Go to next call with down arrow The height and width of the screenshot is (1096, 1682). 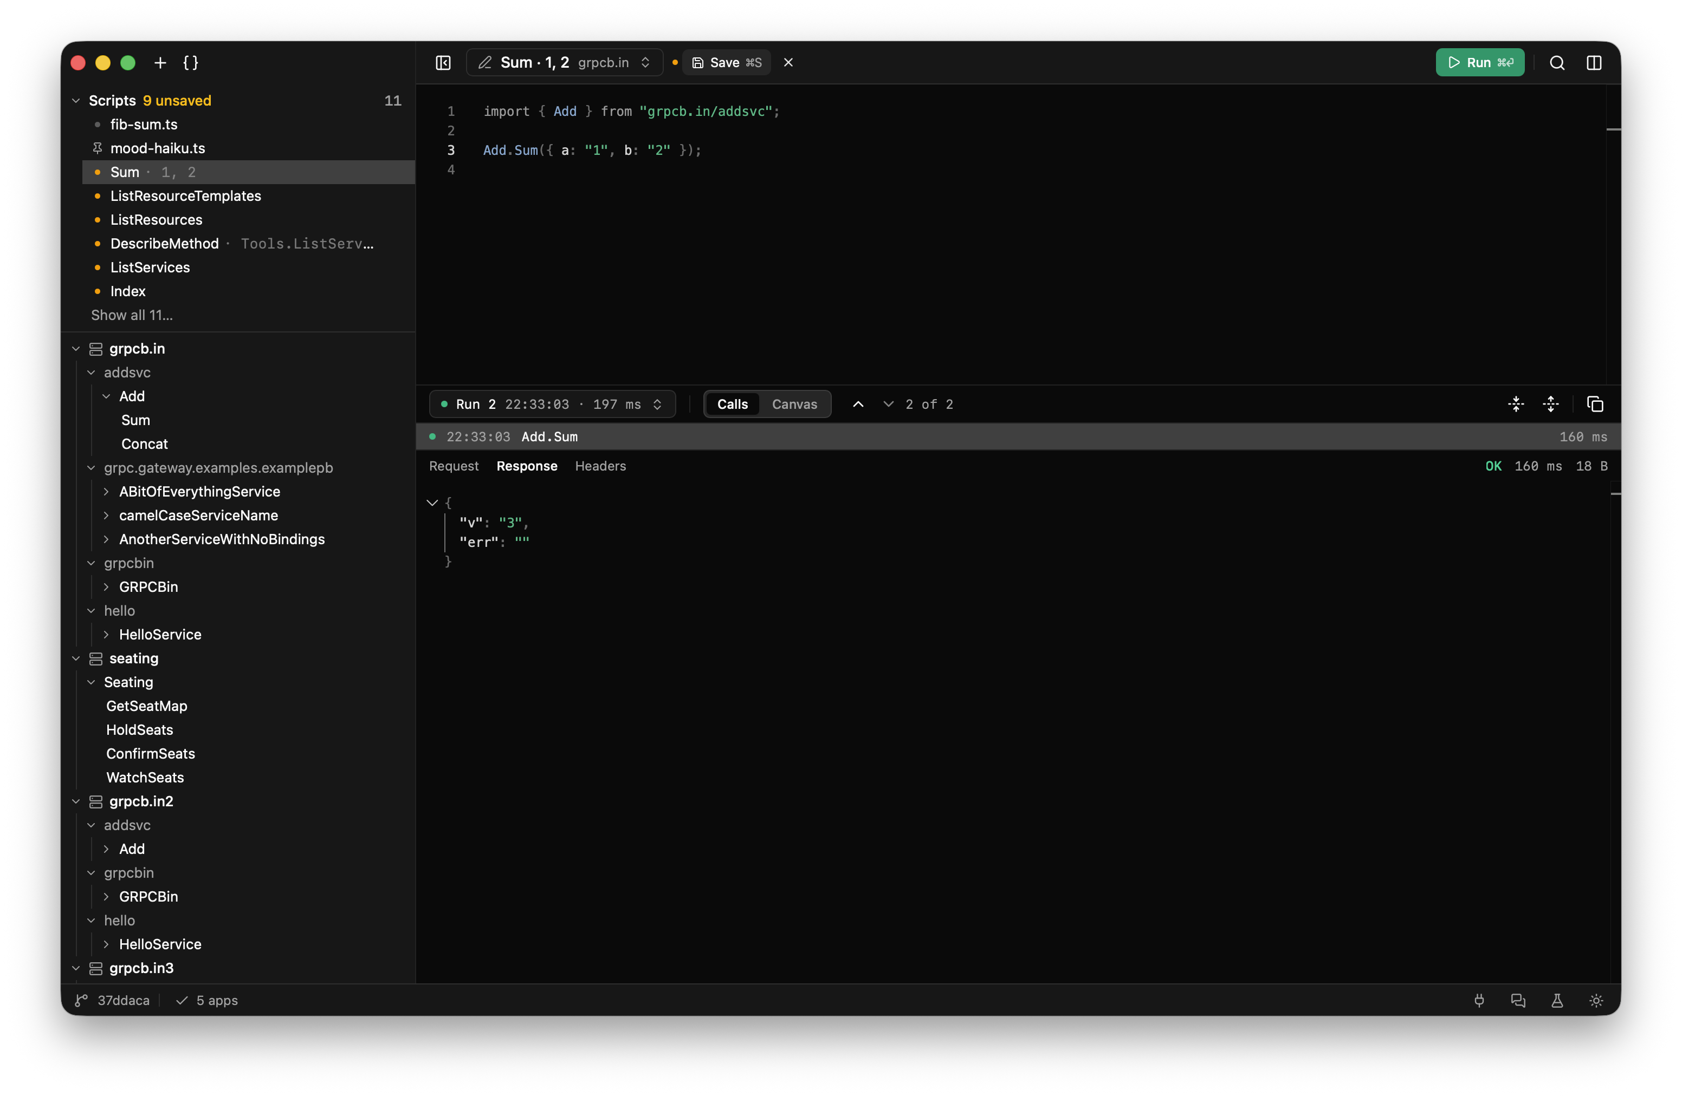pos(888,404)
